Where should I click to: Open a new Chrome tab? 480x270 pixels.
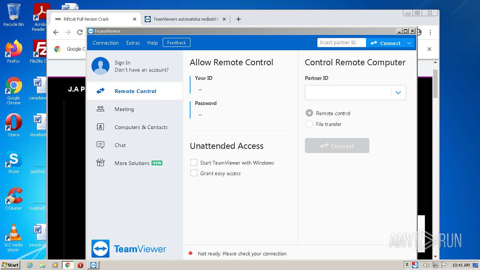pyautogui.click(x=238, y=19)
